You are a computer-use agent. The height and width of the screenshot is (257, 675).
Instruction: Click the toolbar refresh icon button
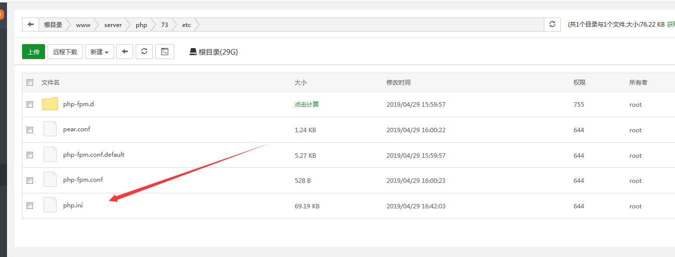(144, 52)
